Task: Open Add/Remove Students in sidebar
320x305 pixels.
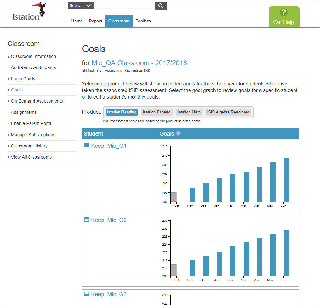Action: tap(33, 67)
